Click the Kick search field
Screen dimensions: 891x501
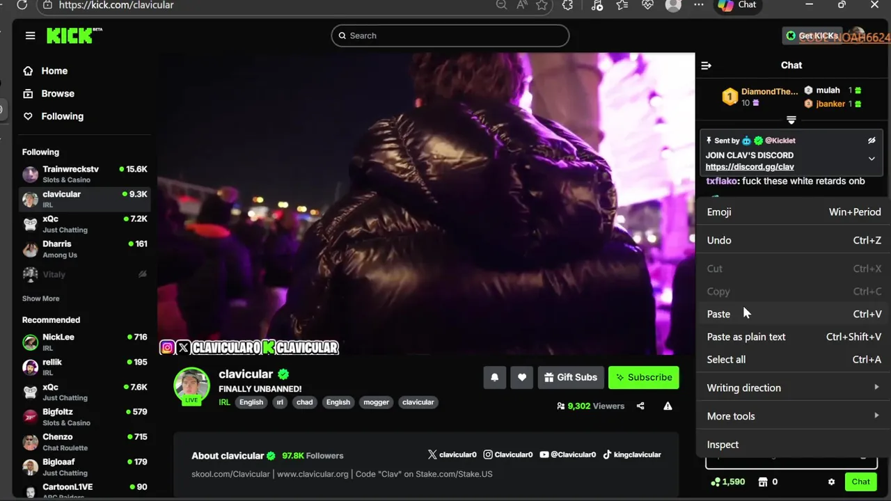[x=450, y=35]
